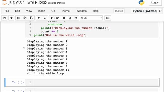This screenshot has height=92, width=164.
Task: Click output 'DIsplaying the number 5'
Action: [47, 56]
